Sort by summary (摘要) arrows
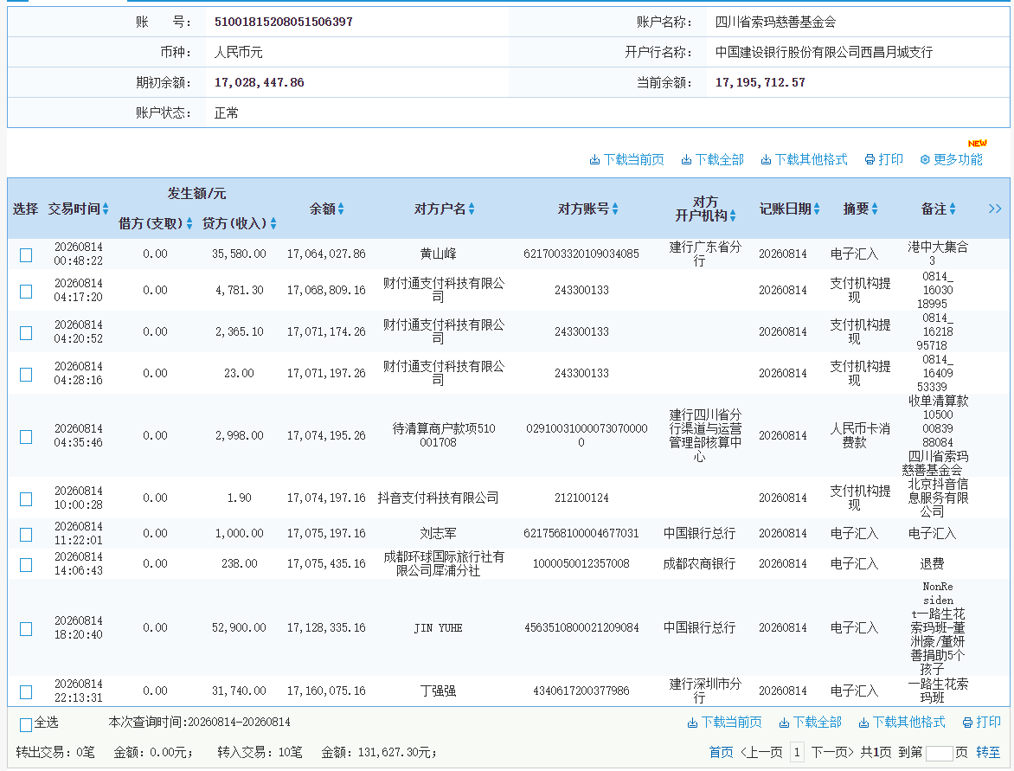The height and width of the screenshot is (771, 1014). 875,209
